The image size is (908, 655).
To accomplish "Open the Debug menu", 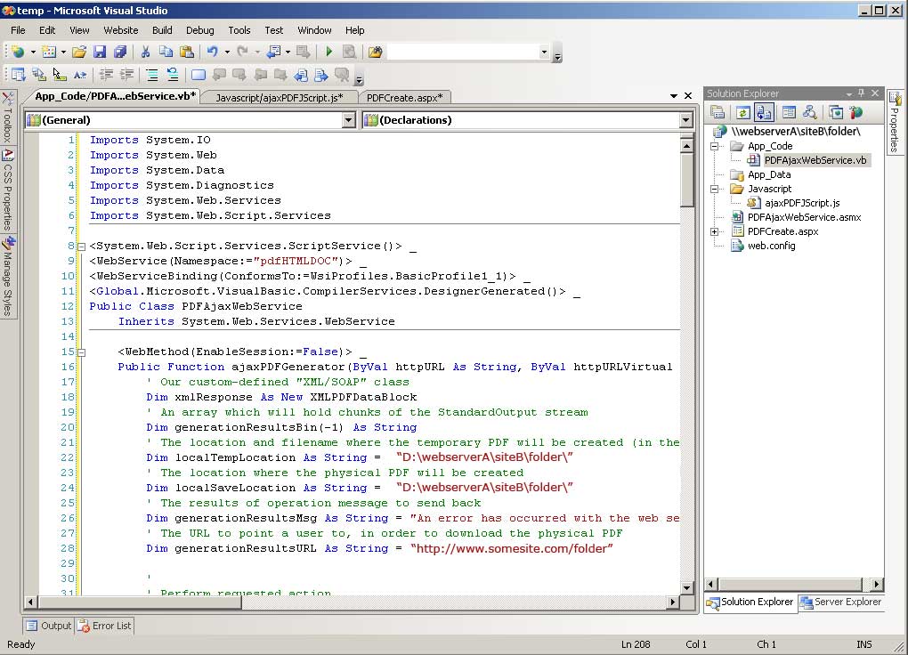I will (x=199, y=30).
